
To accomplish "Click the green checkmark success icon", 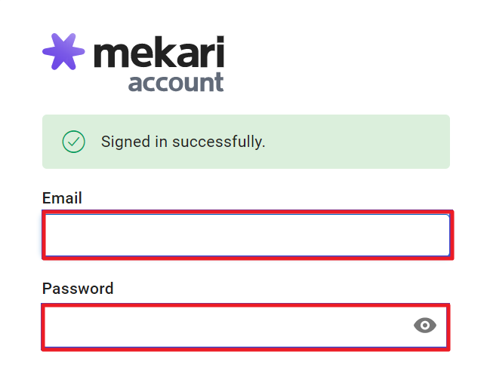I will pos(73,142).
